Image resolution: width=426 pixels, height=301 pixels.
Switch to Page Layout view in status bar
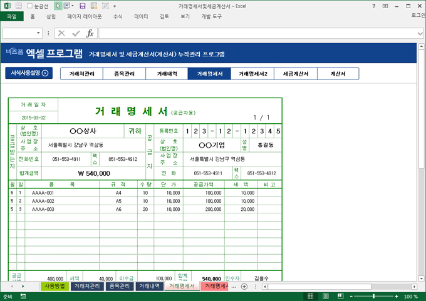click(326, 297)
